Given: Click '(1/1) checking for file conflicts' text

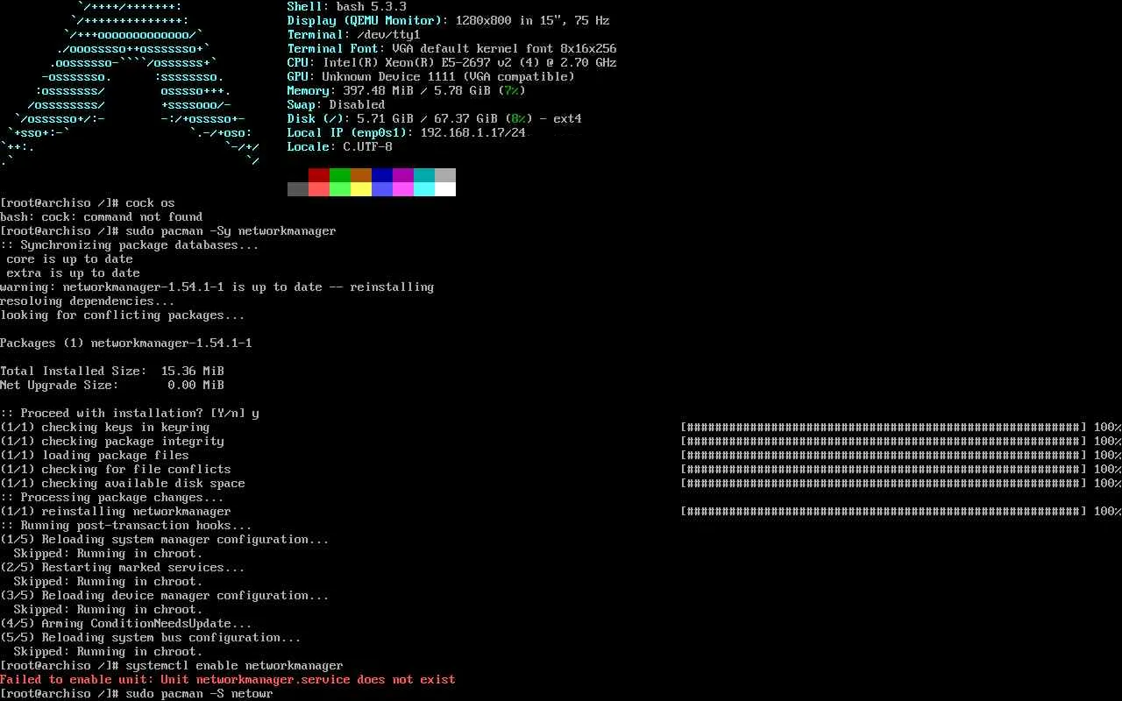Looking at the screenshot, I should [x=115, y=470].
